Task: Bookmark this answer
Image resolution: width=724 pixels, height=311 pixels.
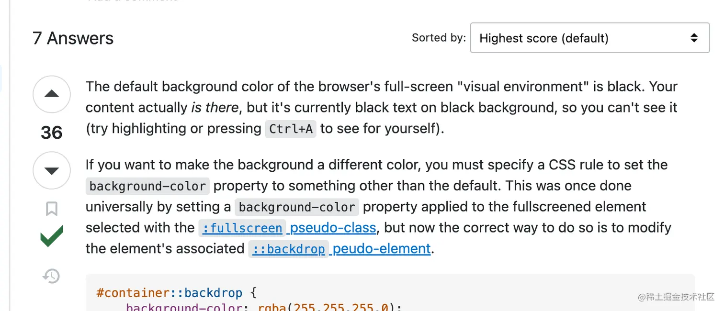Action: (x=52, y=209)
